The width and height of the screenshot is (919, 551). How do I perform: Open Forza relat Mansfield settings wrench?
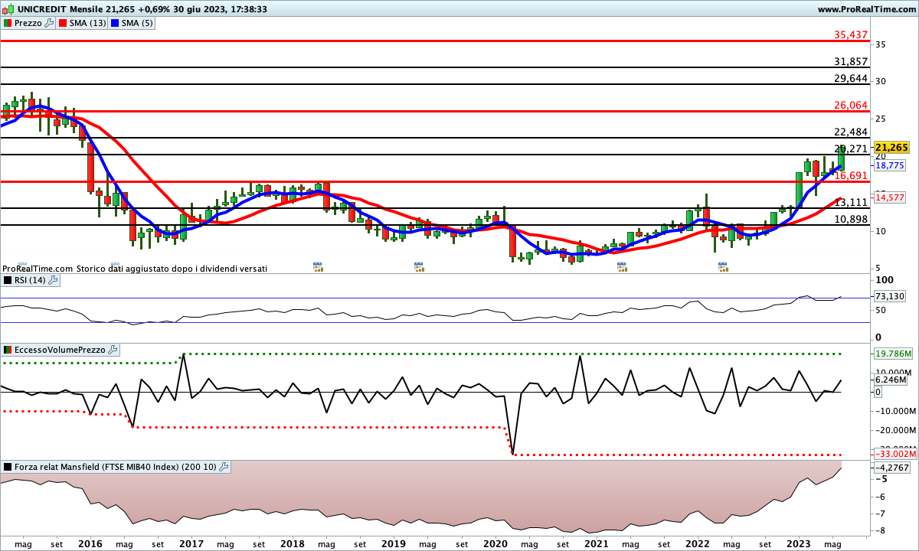pyautogui.click(x=224, y=466)
